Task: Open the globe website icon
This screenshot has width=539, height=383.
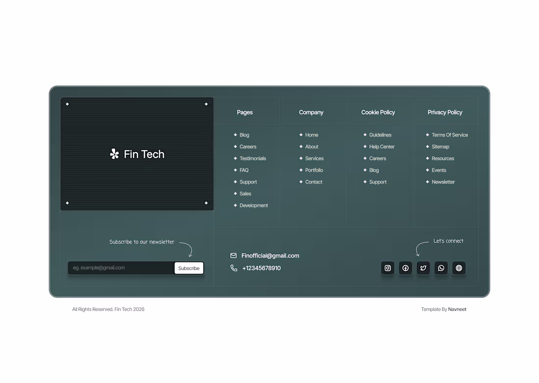Action: pos(459,268)
